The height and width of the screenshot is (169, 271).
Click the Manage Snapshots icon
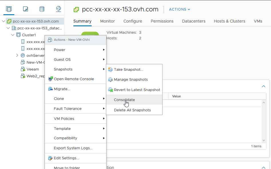(x=110, y=80)
